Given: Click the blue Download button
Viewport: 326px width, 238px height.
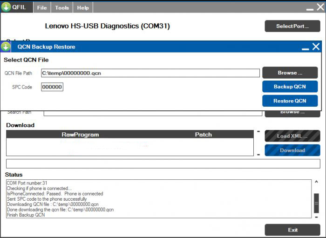Looking at the screenshot, I should [292, 150].
